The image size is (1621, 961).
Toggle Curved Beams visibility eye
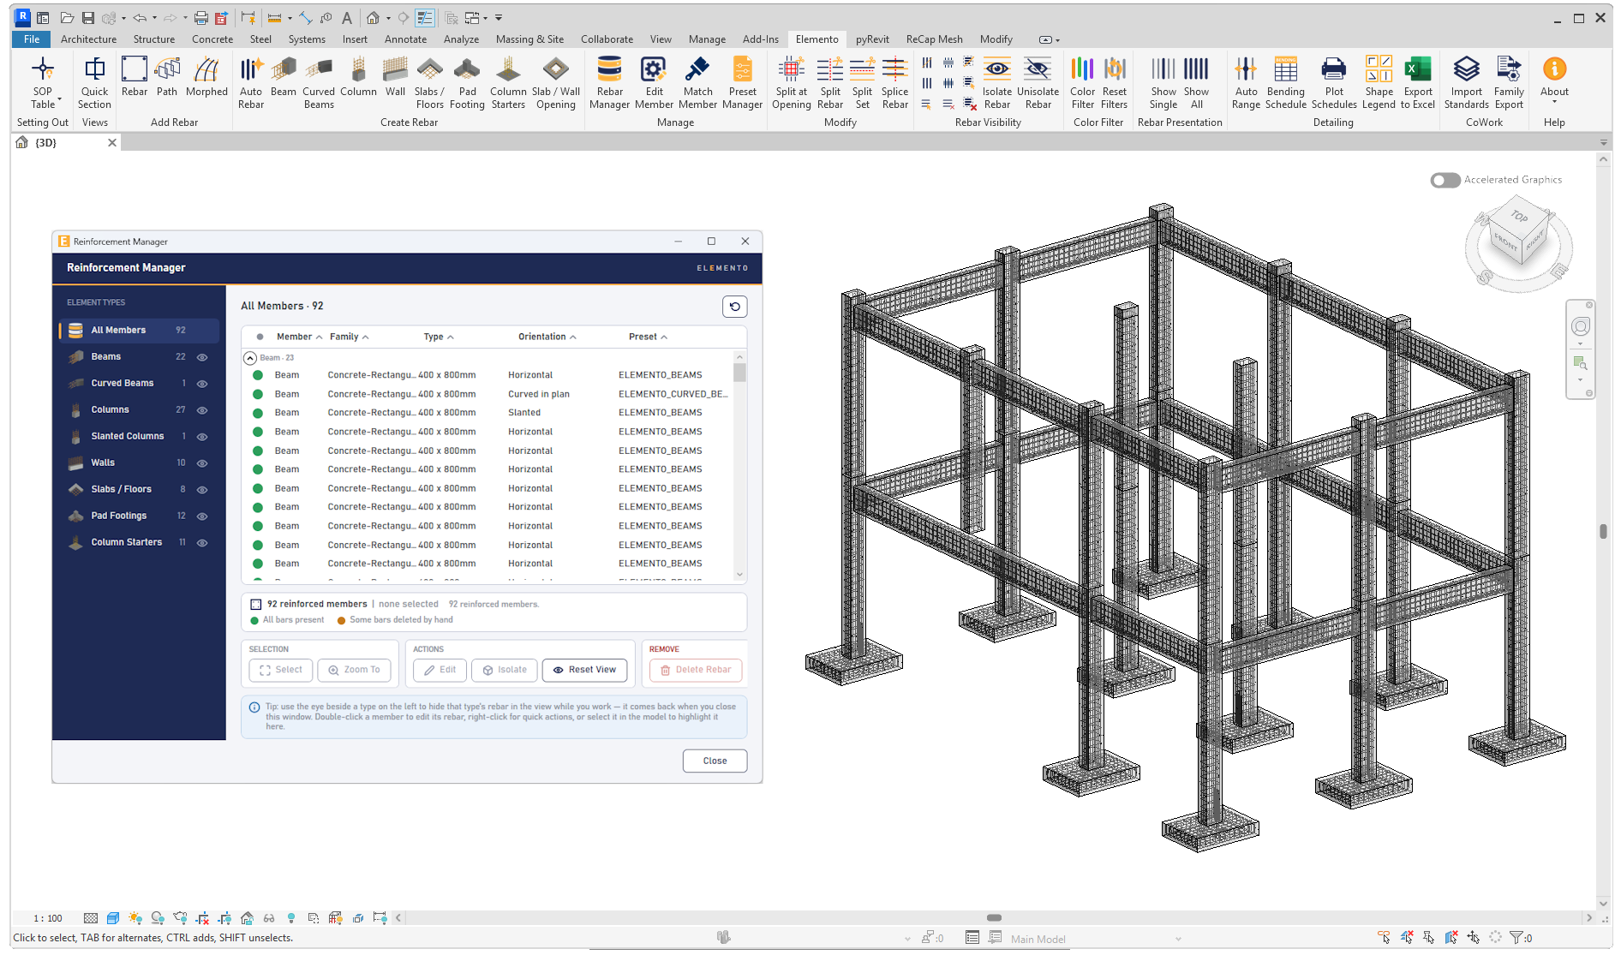pyautogui.click(x=202, y=384)
